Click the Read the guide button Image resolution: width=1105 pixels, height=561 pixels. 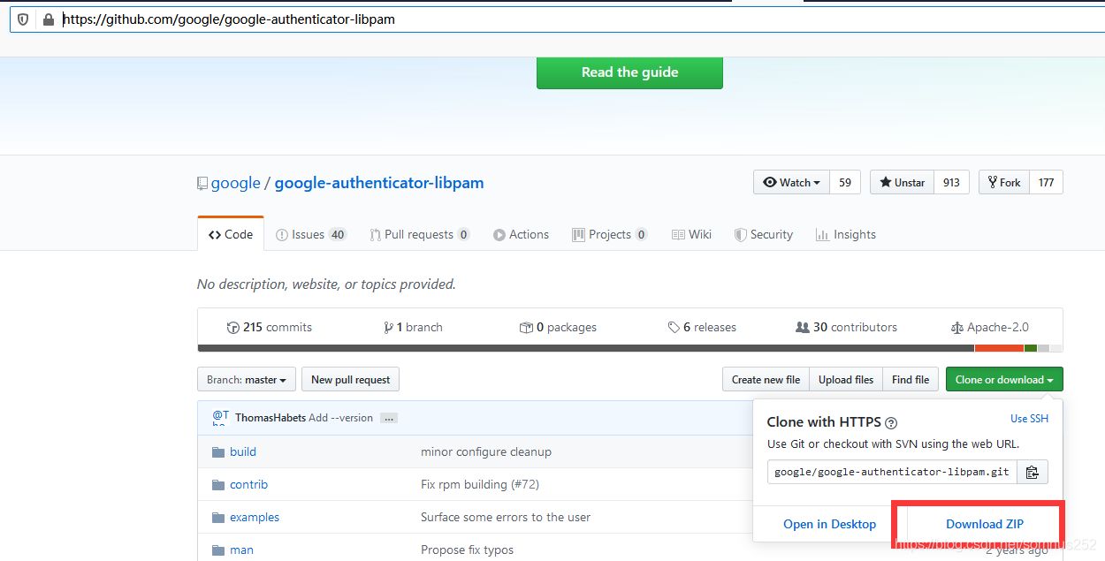click(x=629, y=72)
